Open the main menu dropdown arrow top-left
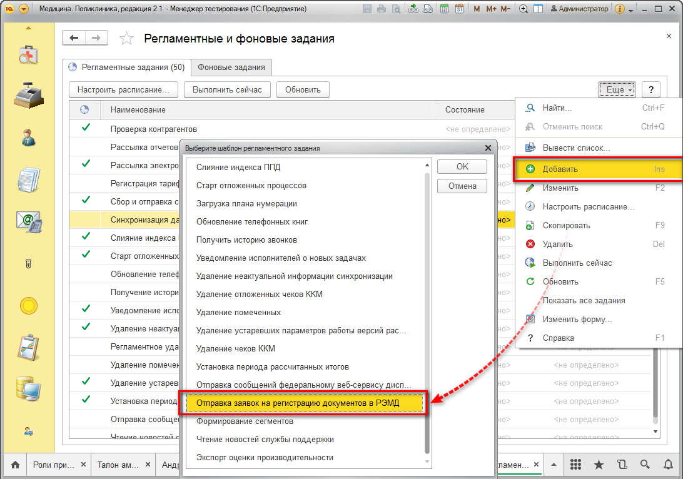The height and width of the screenshot is (479, 683). [x=24, y=9]
